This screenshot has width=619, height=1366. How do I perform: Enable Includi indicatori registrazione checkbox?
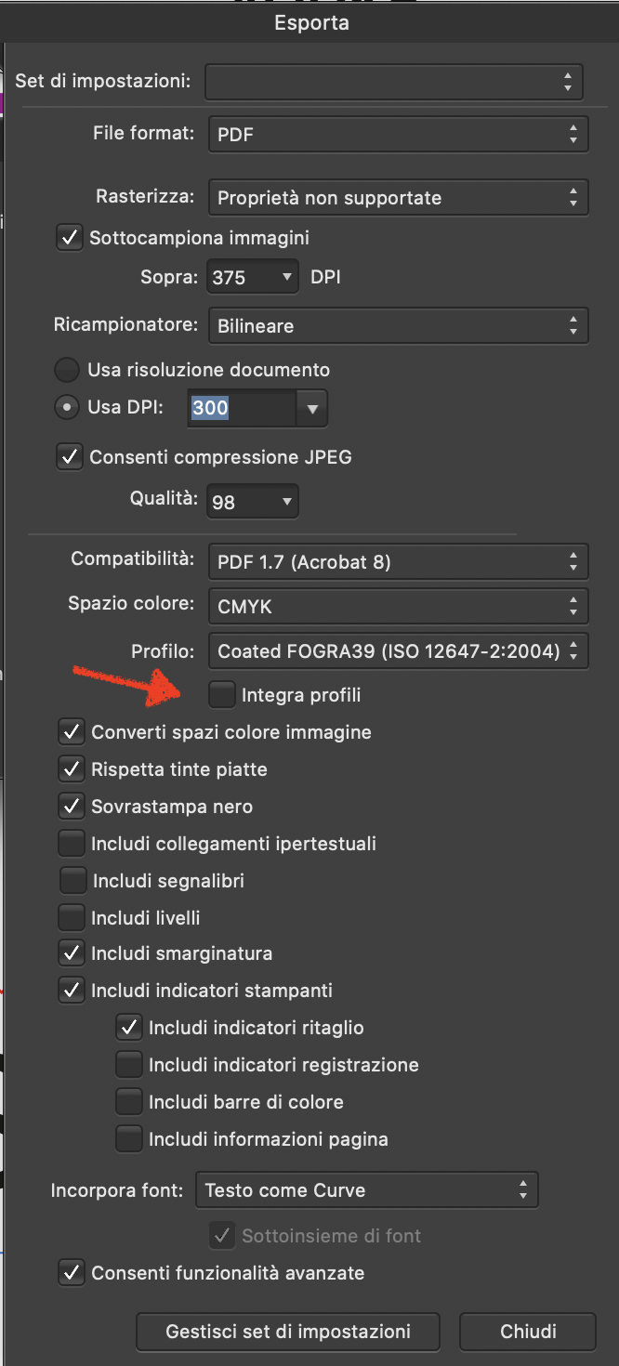(129, 1064)
